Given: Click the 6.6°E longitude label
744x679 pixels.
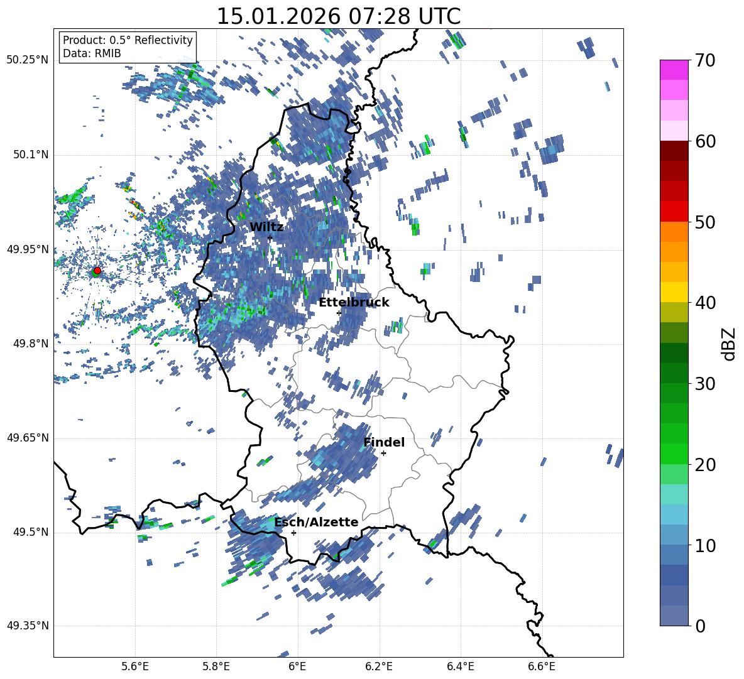Looking at the screenshot, I should click(x=542, y=666).
